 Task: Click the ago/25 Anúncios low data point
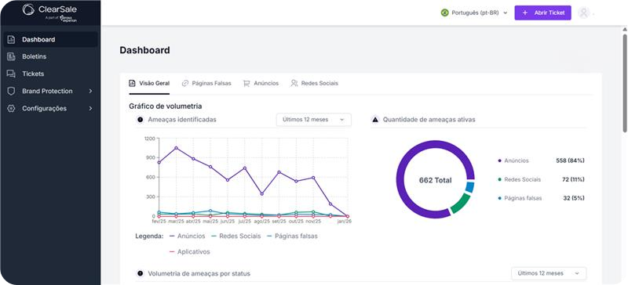[262, 194]
